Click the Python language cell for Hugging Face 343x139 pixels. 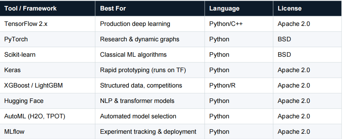[239, 101]
